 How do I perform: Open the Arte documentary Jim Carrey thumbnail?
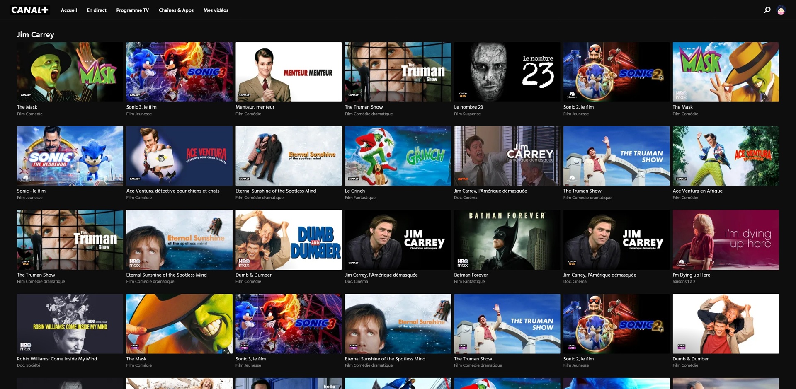click(x=507, y=156)
